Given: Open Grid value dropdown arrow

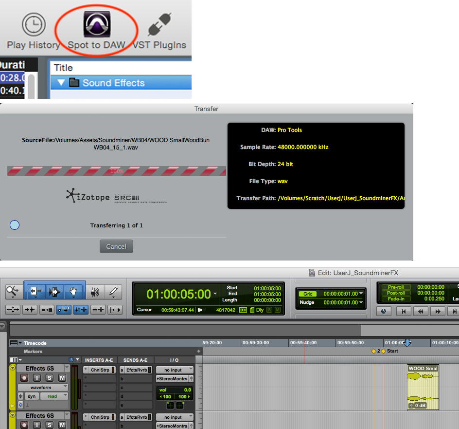Looking at the screenshot, I should 361,294.
